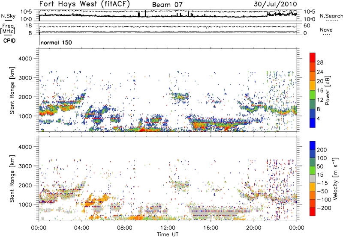The width and height of the screenshot is (343, 237).
Task: Click the 'Fort Hays West (fitACF)' title
Action: coord(84,4)
